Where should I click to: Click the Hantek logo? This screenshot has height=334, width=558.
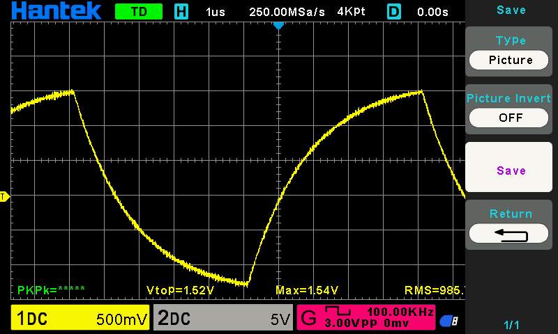click(x=56, y=10)
